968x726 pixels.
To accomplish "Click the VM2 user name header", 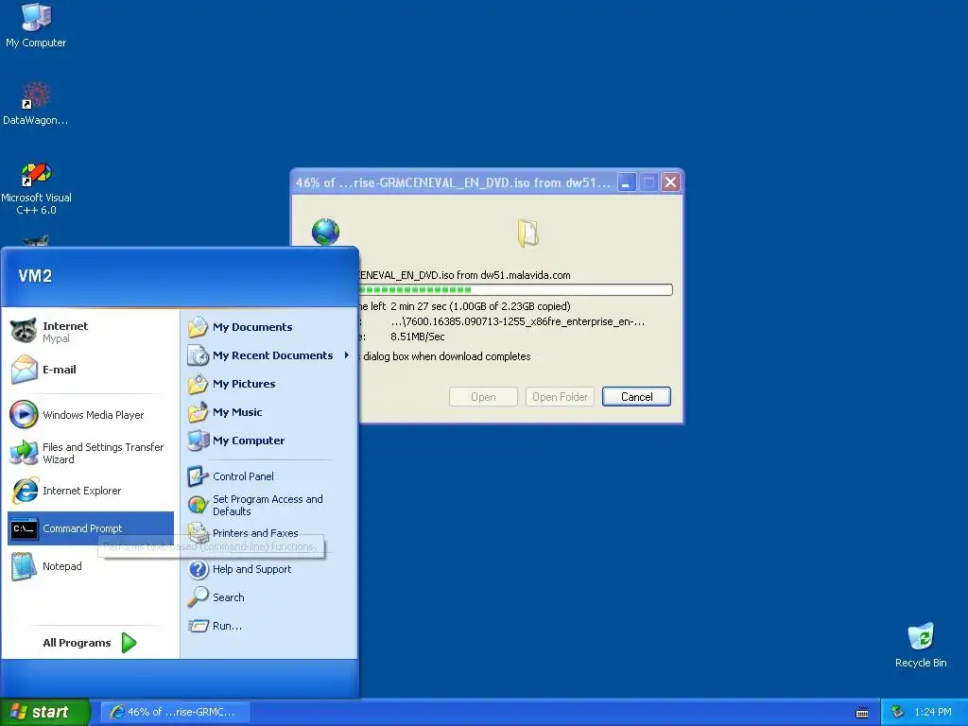I will 35,276.
